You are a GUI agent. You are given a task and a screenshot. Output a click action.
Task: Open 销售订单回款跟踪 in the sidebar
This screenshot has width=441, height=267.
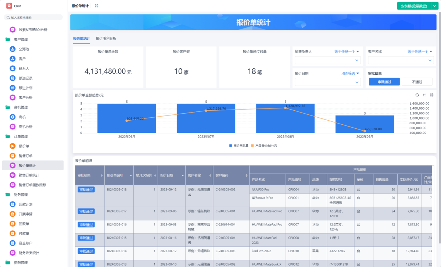(33, 185)
